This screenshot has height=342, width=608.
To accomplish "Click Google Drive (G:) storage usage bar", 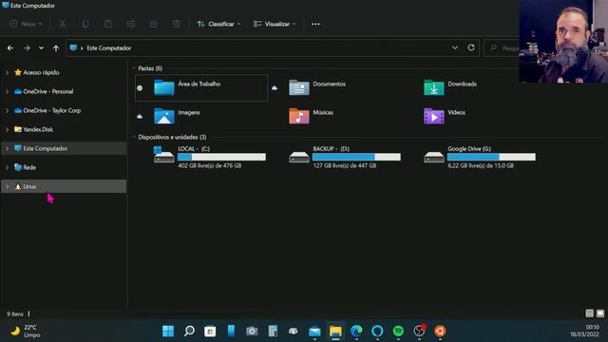I will (x=492, y=157).
